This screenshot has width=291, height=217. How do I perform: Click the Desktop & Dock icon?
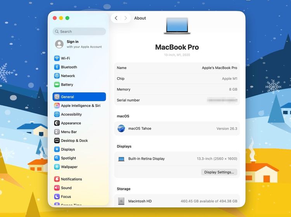click(57, 140)
